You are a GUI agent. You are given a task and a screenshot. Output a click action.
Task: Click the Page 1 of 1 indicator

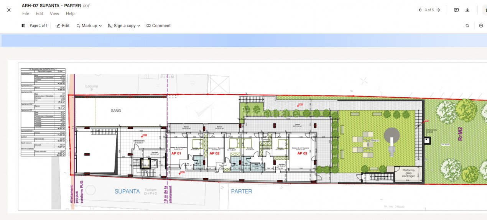coord(38,26)
